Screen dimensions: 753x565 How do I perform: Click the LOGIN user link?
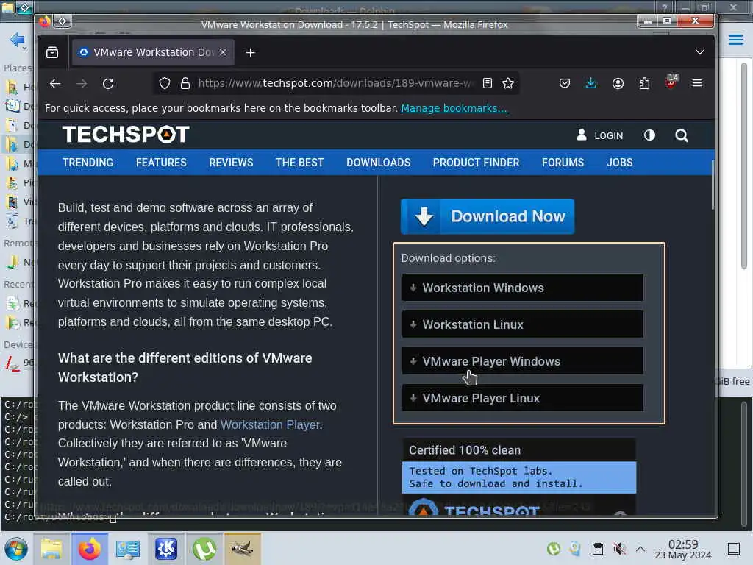pos(599,135)
